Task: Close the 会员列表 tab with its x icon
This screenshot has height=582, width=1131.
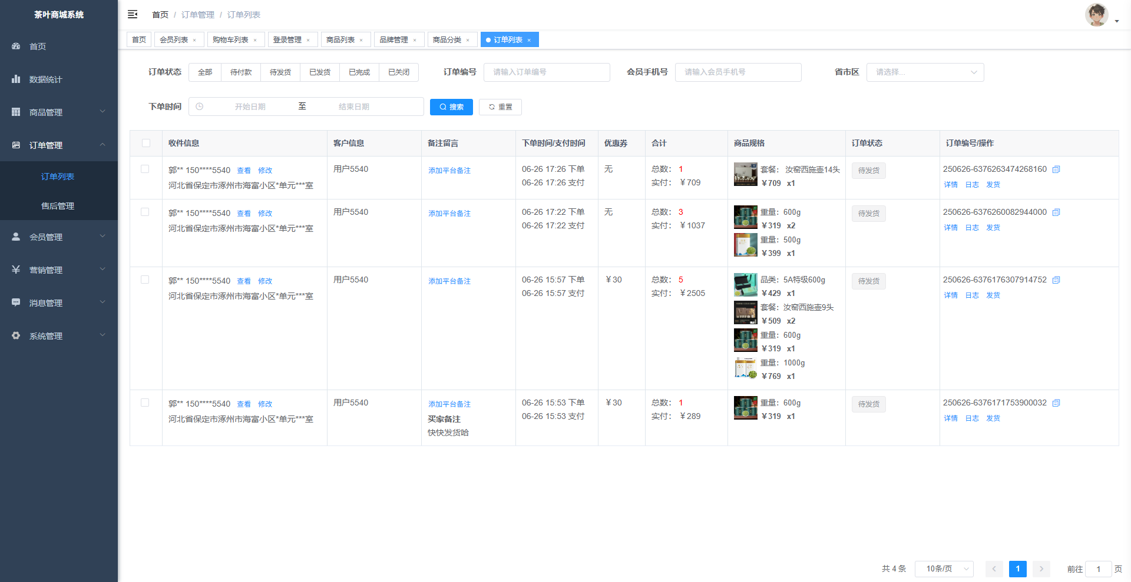Action: click(x=194, y=40)
